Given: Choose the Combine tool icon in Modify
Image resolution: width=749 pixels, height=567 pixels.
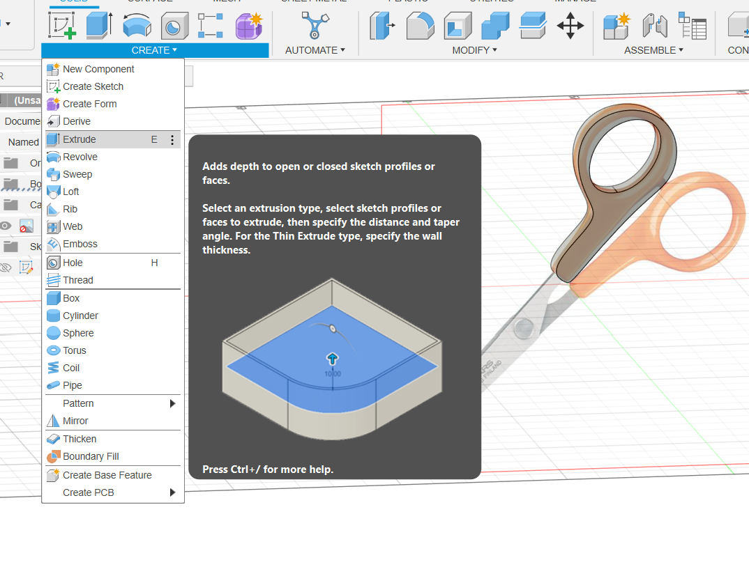Looking at the screenshot, I should pos(495,25).
